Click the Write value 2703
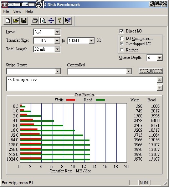Screen dimensions: 169x187 pos(138,125)
